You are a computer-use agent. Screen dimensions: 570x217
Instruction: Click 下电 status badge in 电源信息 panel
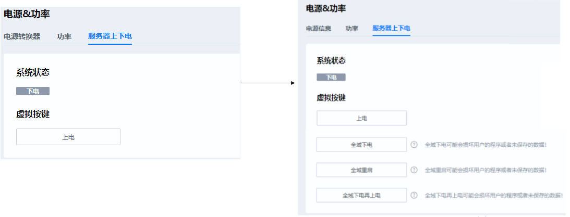(331, 77)
